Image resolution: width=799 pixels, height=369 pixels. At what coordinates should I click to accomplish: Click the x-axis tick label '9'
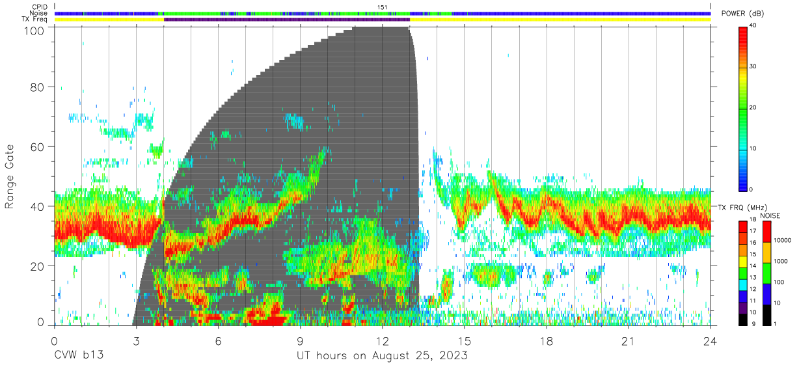(300, 342)
